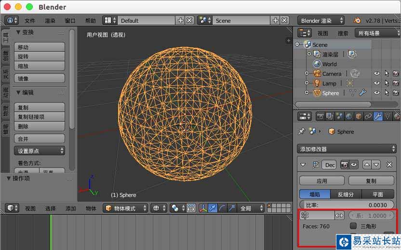
Task: Open the 所有场景 display mode dropdown
Action: coord(377,33)
